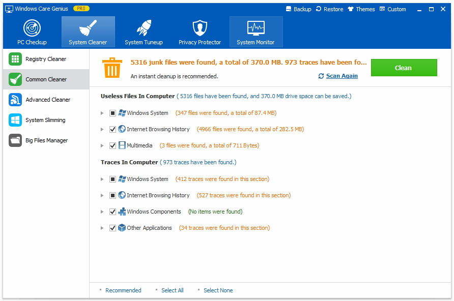Click the Internet Browsing History globe icon under Useless Files
The height and width of the screenshot is (301, 454).
click(122, 129)
